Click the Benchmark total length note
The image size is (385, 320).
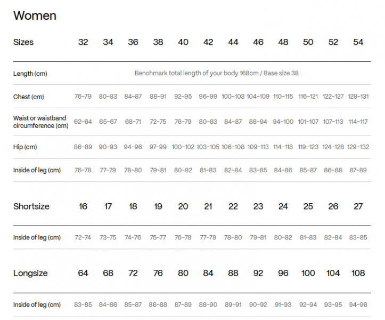point(216,73)
